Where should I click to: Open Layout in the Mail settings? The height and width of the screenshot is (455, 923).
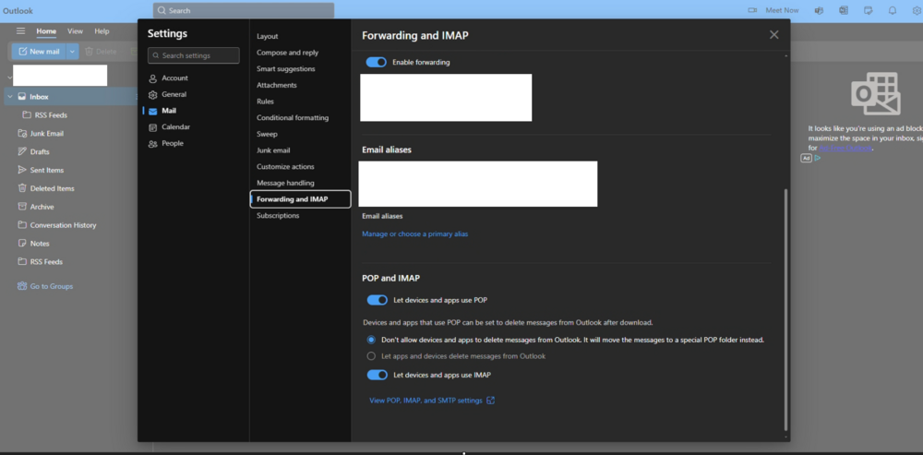point(268,37)
